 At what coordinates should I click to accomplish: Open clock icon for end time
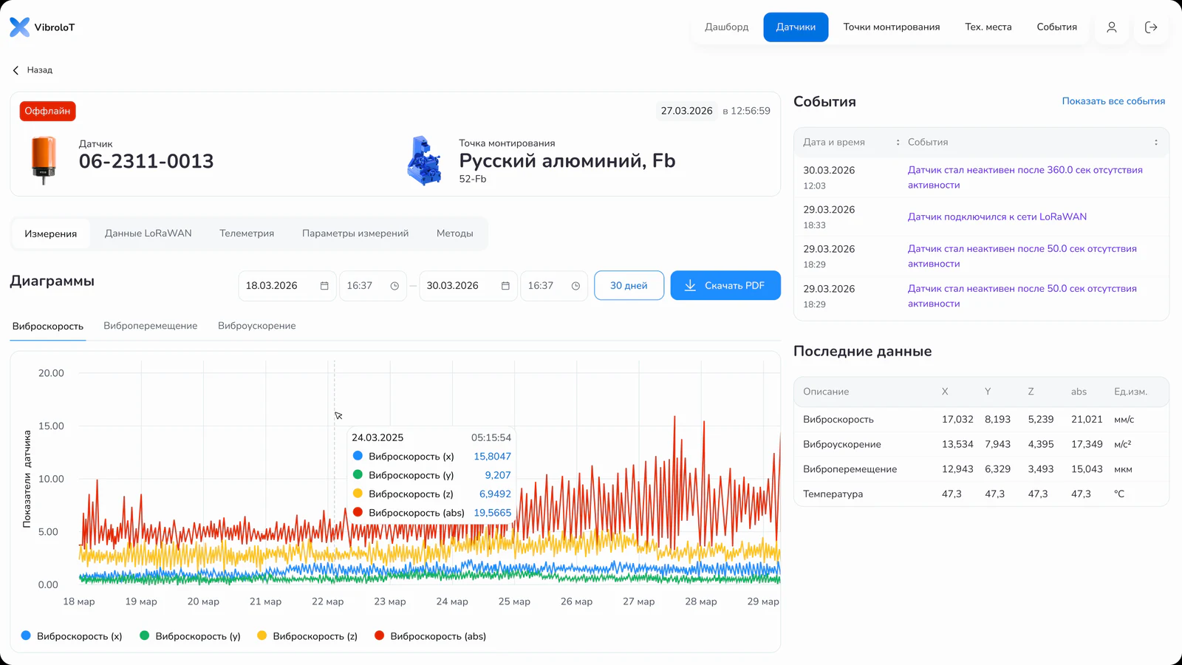click(575, 286)
